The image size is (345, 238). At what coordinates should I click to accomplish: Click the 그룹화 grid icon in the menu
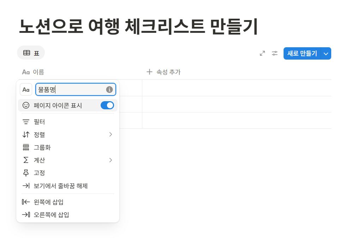tap(26, 147)
